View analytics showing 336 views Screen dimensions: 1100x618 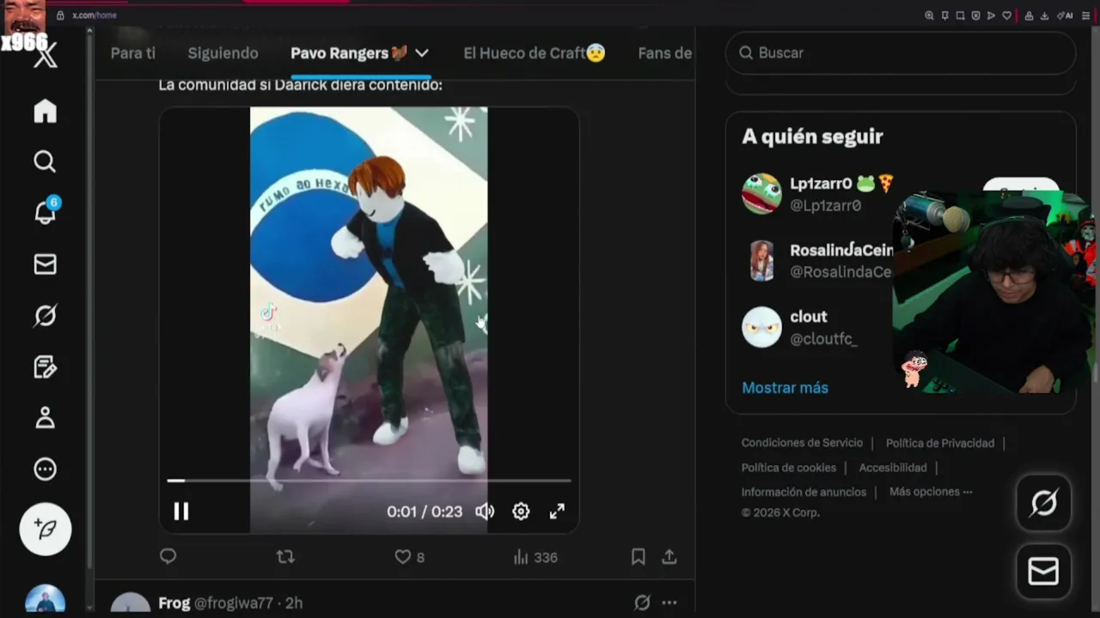[x=535, y=557]
